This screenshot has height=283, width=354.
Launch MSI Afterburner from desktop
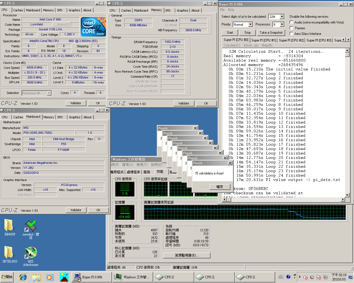(x=31, y=256)
